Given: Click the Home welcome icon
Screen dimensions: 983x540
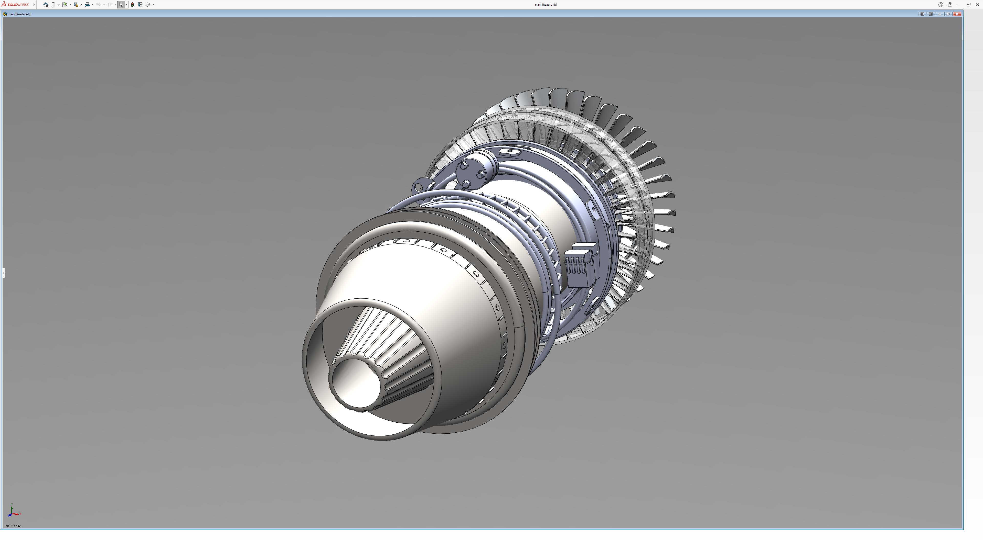Looking at the screenshot, I should tap(46, 5).
